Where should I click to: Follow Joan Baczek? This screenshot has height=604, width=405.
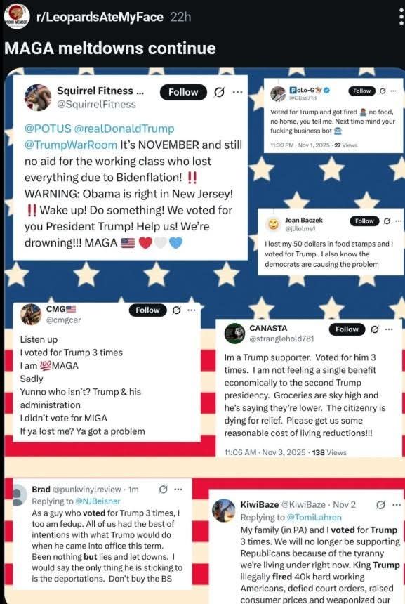pos(364,221)
